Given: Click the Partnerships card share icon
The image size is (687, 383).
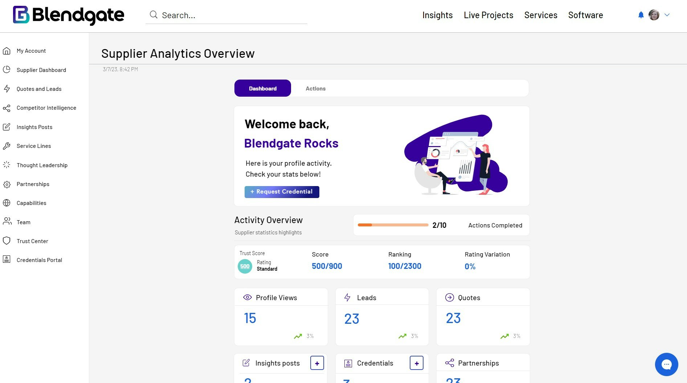Looking at the screenshot, I should [450, 363].
